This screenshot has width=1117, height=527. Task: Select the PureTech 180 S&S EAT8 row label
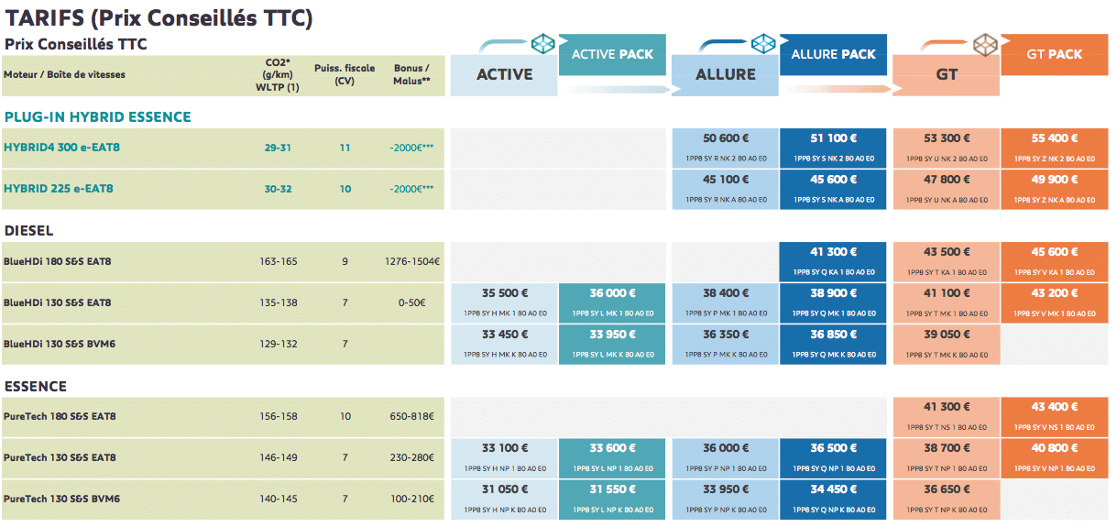pyautogui.click(x=60, y=417)
